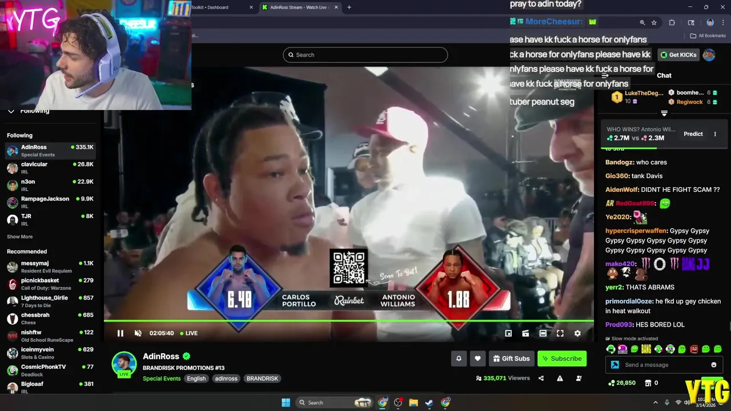Bookmark this page with star icon
Screen dimensions: 731x411
pos(654,22)
